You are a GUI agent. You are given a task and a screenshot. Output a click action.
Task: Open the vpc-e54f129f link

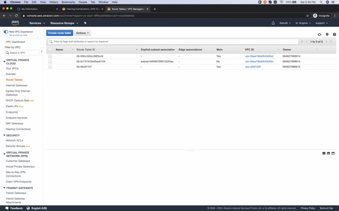[253, 66]
